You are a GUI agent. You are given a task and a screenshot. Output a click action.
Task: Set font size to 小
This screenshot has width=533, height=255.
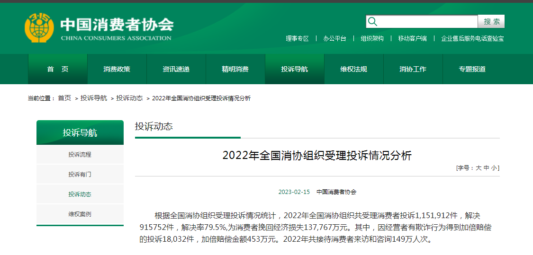[494, 168]
